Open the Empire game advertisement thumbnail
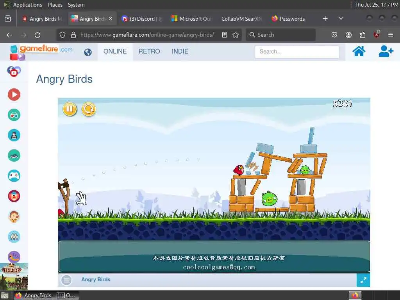 [x=14, y=277]
